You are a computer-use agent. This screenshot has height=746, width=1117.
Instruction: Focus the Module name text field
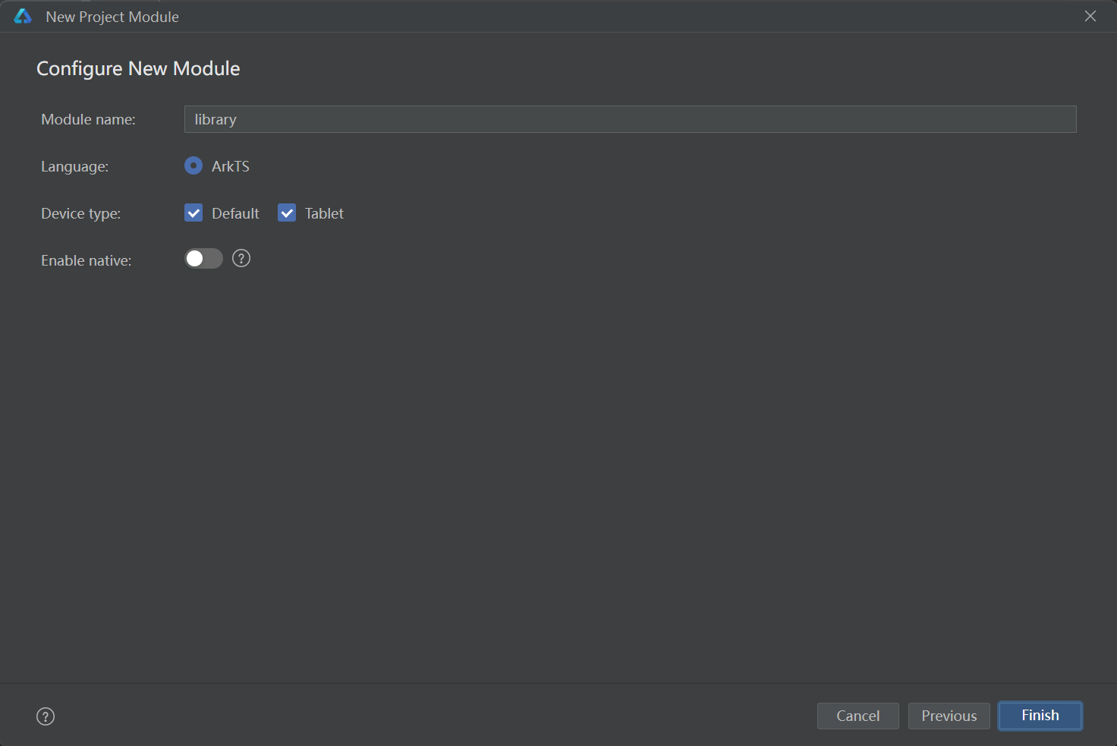[x=630, y=119]
